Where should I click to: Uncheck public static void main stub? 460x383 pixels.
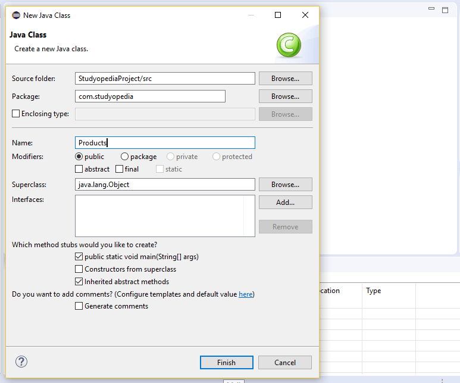tap(79, 257)
